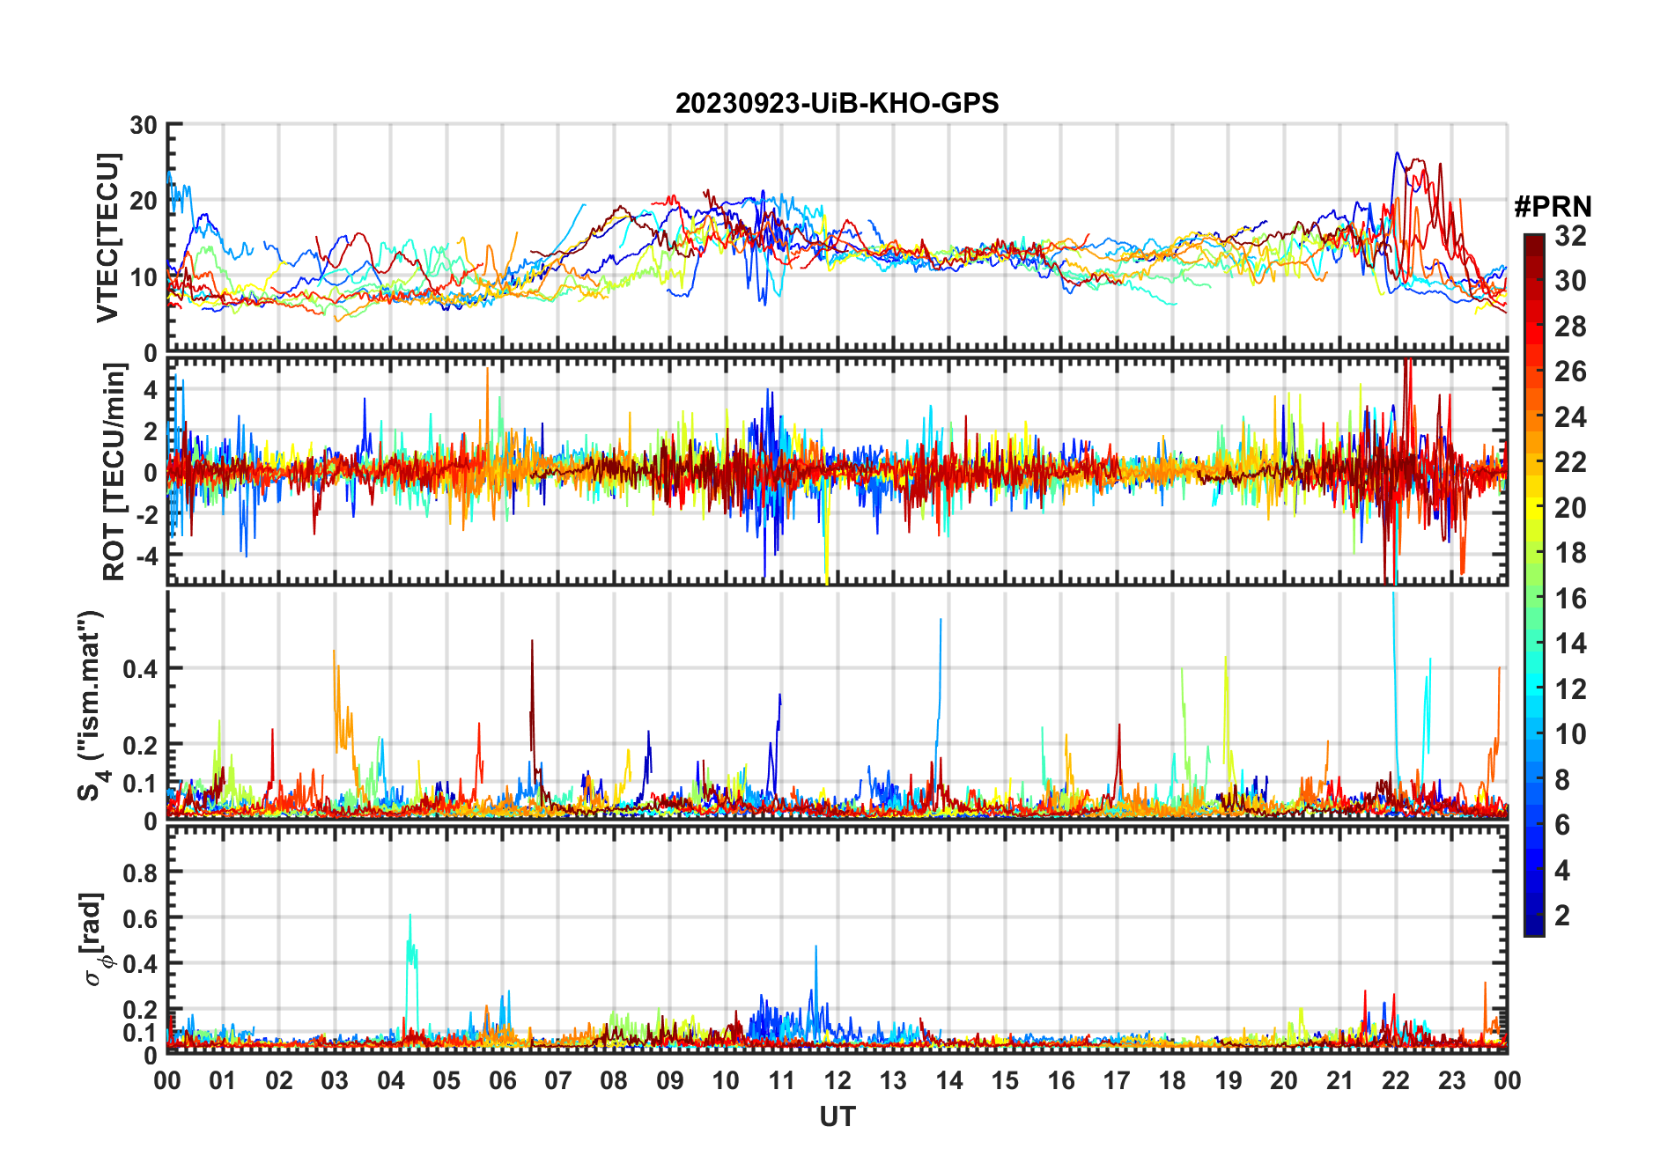
Task: Click the colorbar tick label "28"
Action: tap(1571, 327)
